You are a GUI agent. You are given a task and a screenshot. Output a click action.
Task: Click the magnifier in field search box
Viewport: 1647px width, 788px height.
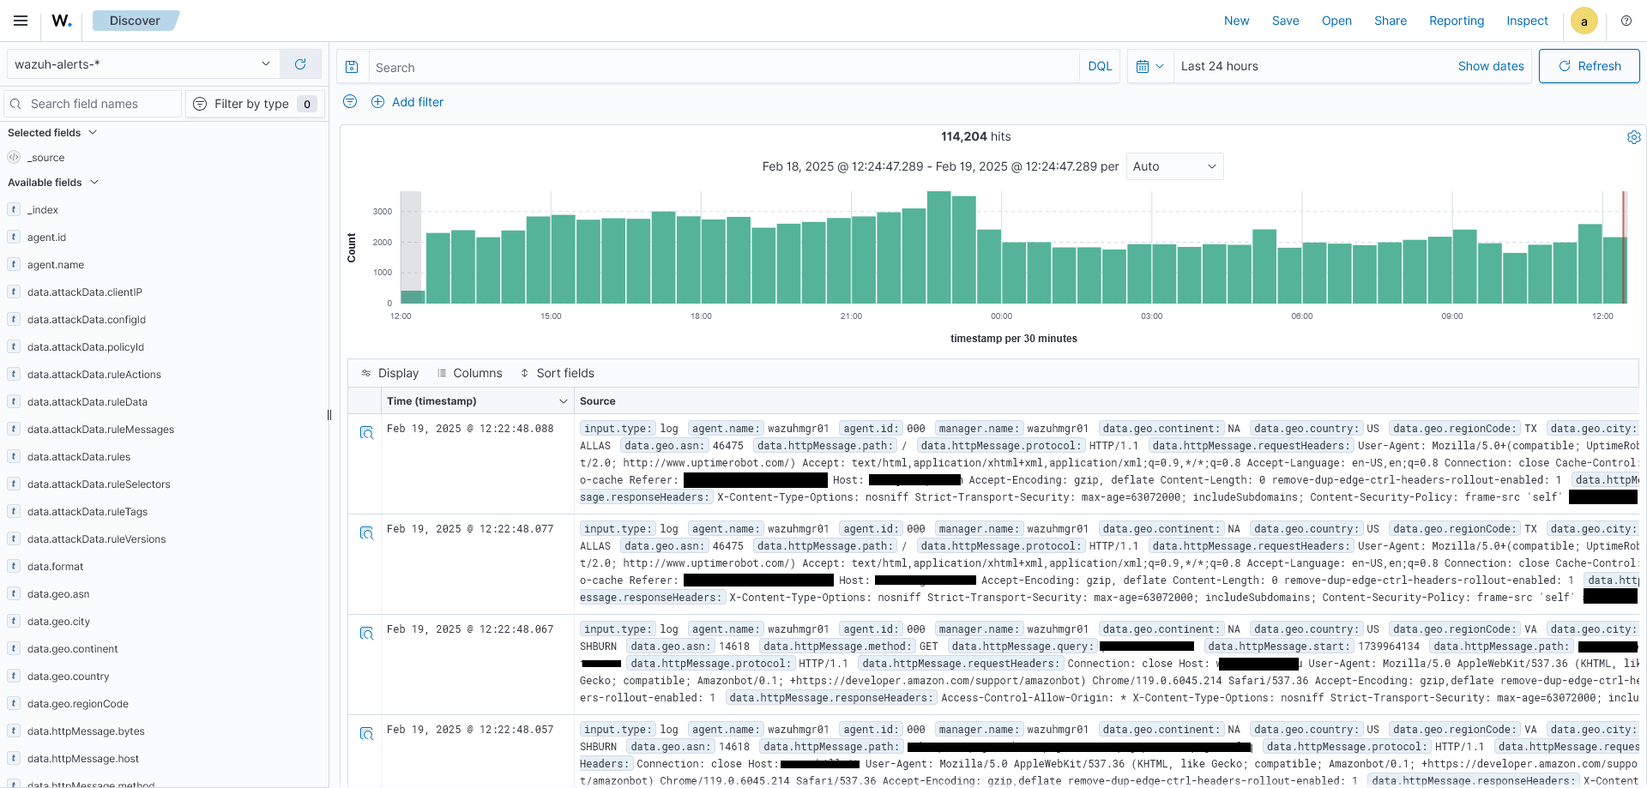[15, 104]
